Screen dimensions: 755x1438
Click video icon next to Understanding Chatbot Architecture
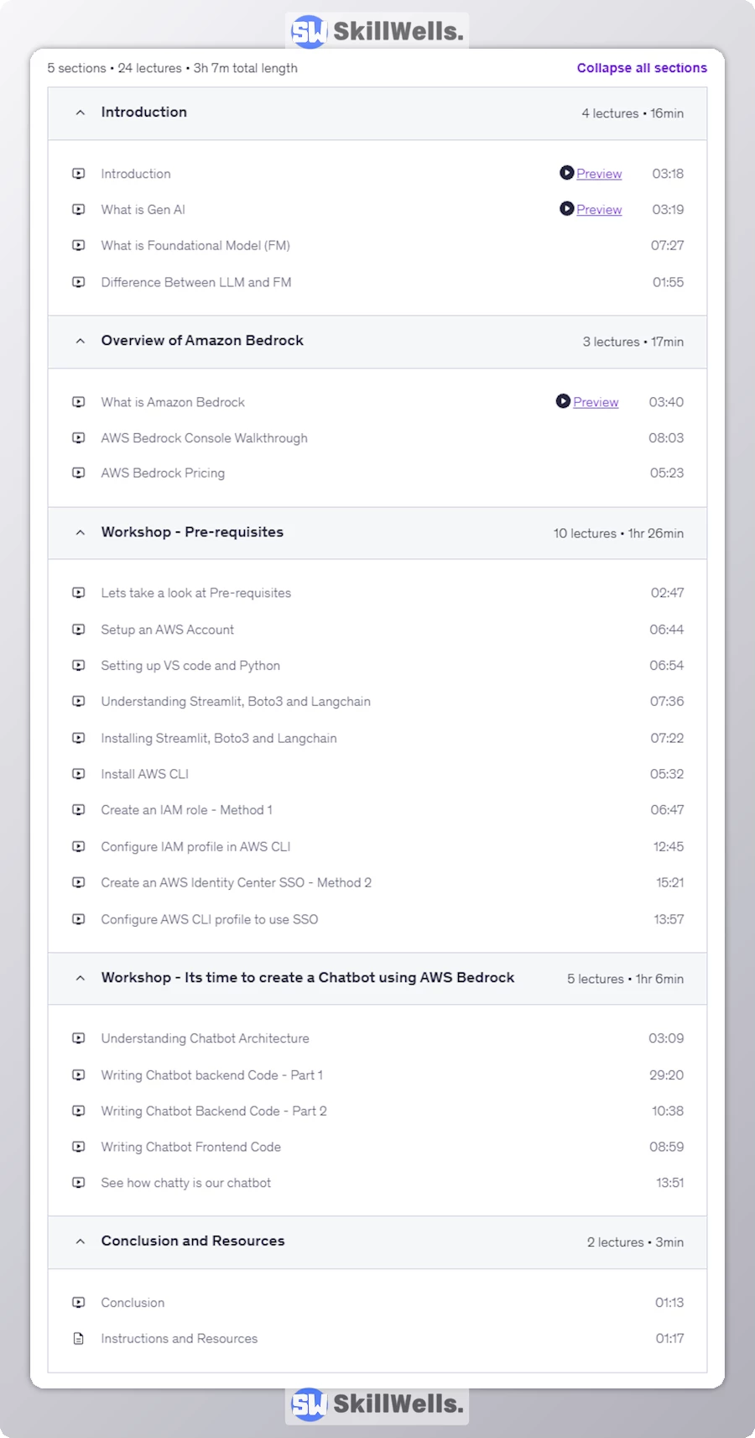click(79, 1038)
